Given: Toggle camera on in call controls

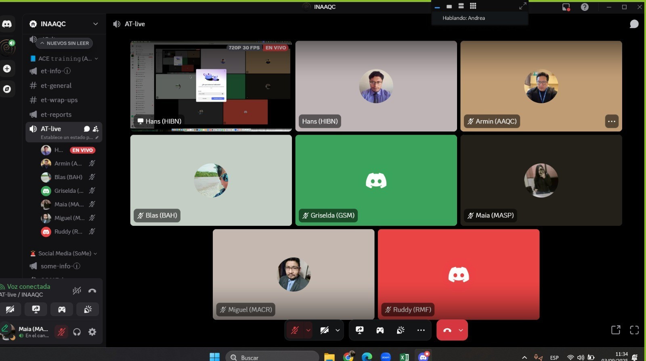Looking at the screenshot, I should tap(324, 330).
